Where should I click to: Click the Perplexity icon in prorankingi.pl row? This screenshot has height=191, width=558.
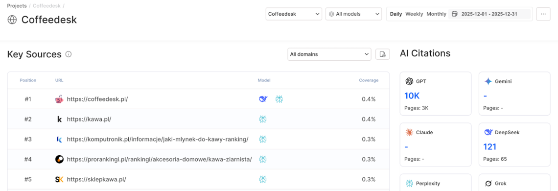263,159
